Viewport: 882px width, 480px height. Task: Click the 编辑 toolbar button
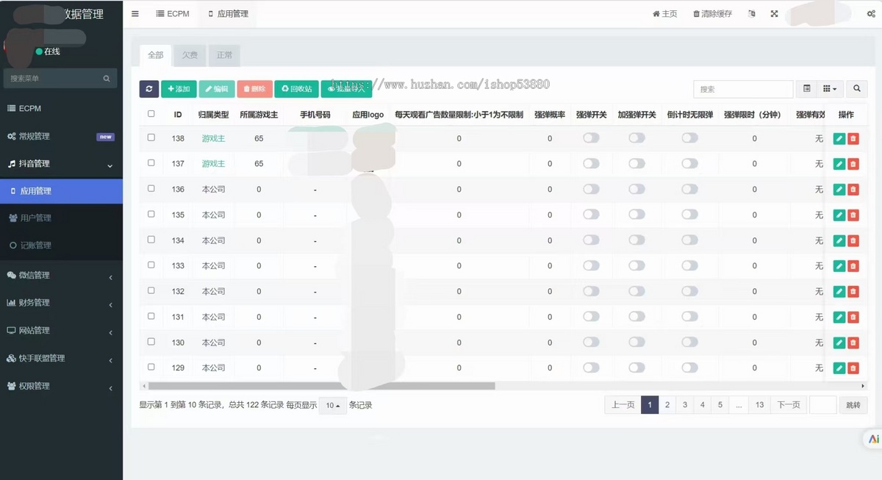(x=217, y=89)
